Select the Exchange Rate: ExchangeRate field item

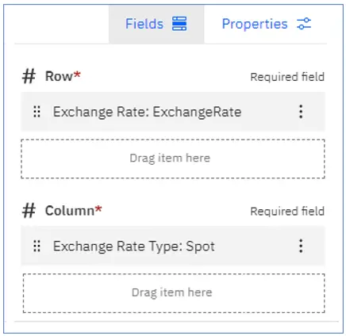[173, 112]
